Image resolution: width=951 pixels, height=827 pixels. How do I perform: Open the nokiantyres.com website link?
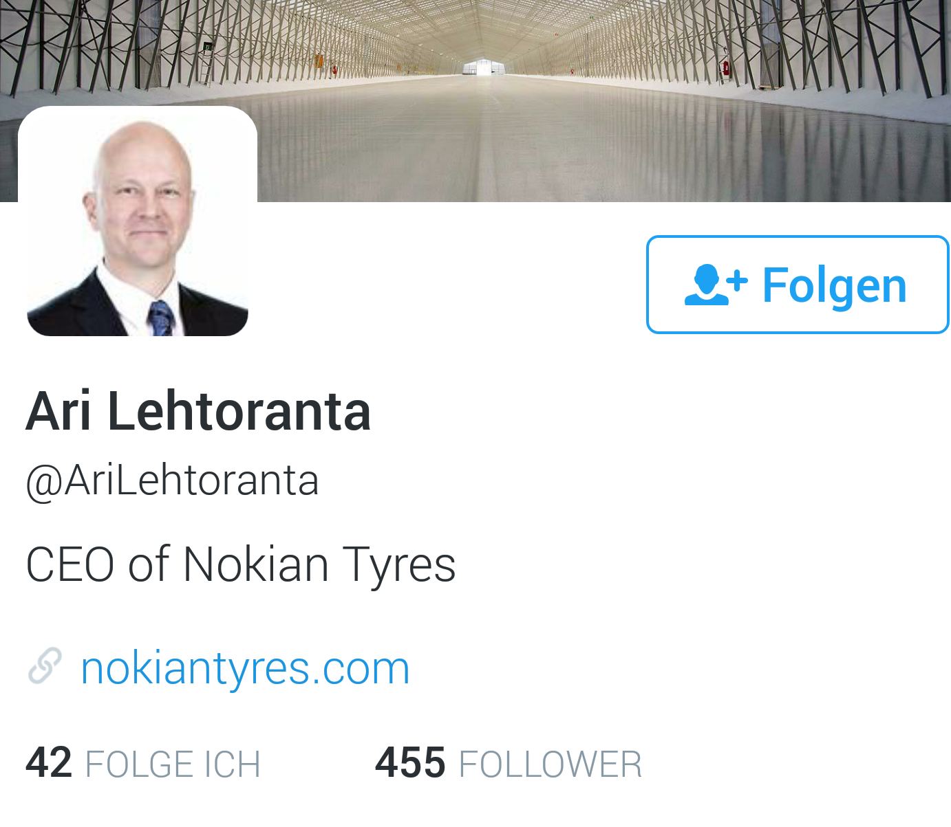pos(245,669)
